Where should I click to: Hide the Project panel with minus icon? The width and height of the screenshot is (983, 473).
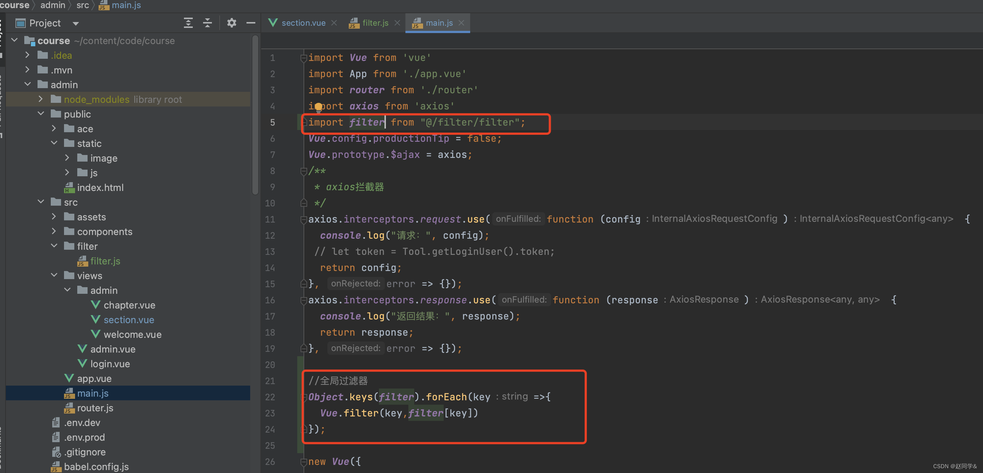(251, 23)
